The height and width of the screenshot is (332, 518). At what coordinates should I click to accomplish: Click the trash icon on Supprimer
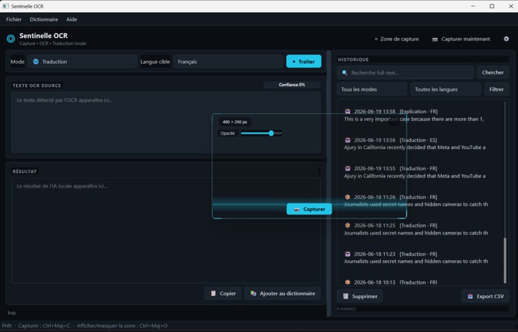pyautogui.click(x=346, y=296)
